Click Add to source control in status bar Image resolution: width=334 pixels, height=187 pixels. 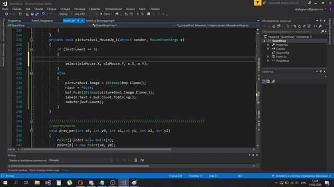301,176
